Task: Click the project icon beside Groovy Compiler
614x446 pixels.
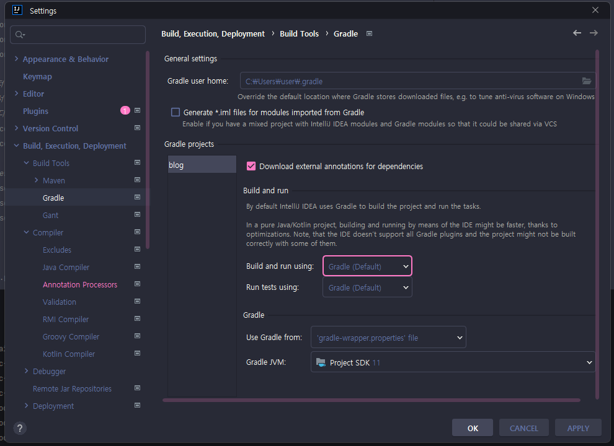Action: [138, 336]
